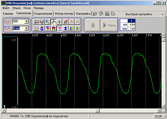The height and width of the screenshot is (119, 167).
Task: Click the pulse with yellow arrow icon
Action: point(72,28)
